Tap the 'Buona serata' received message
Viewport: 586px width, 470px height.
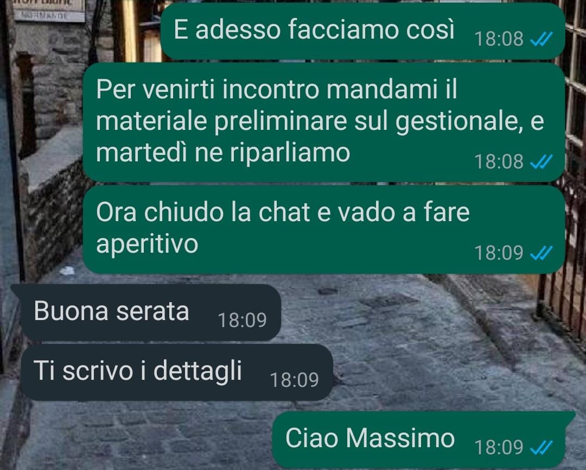coord(146,312)
